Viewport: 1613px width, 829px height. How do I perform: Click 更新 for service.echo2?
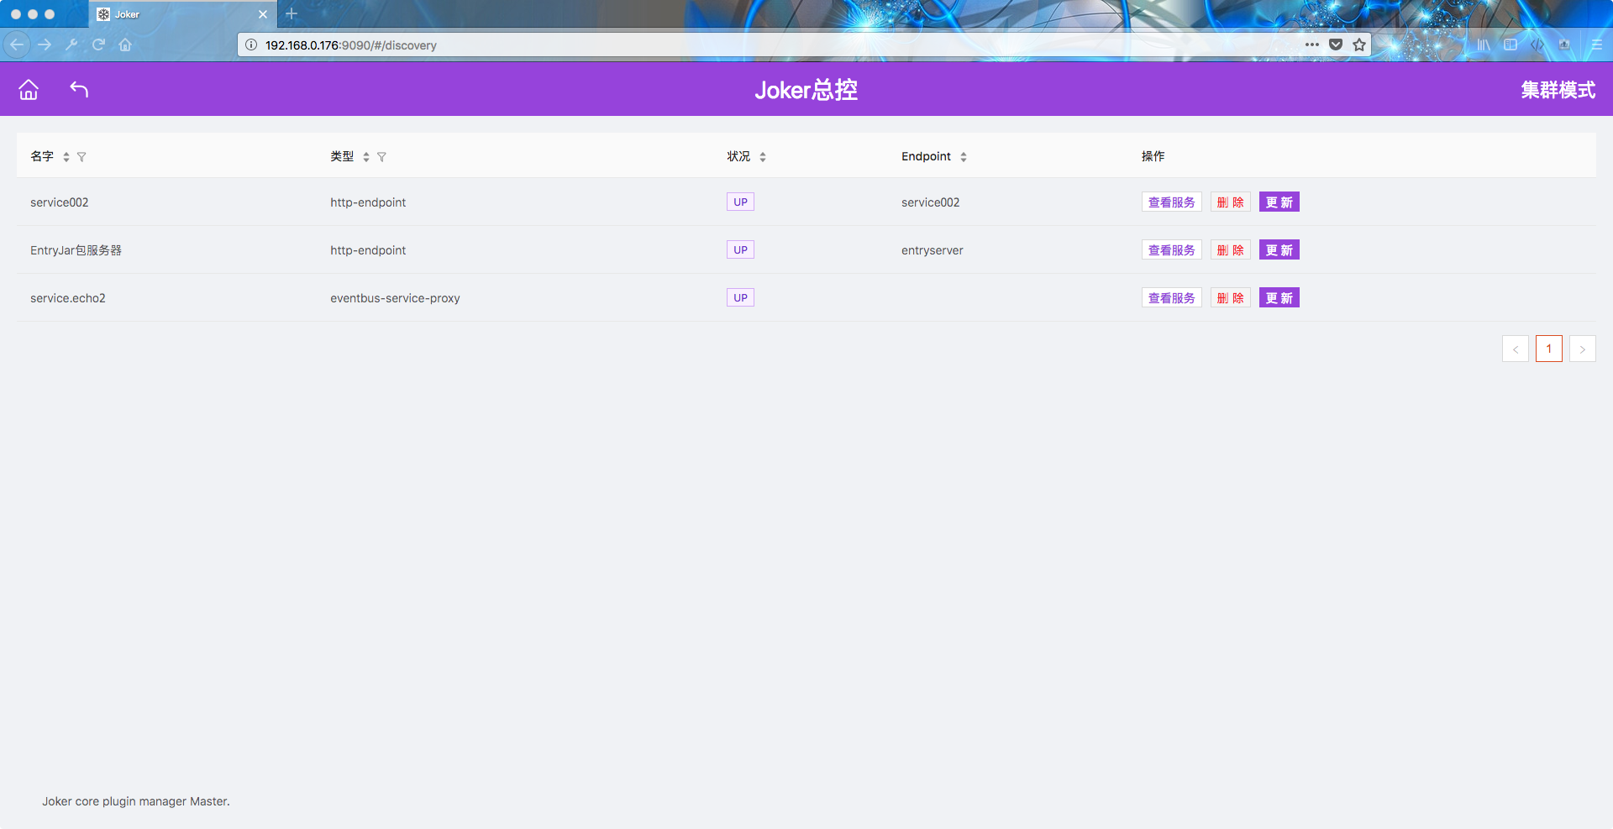coord(1279,297)
